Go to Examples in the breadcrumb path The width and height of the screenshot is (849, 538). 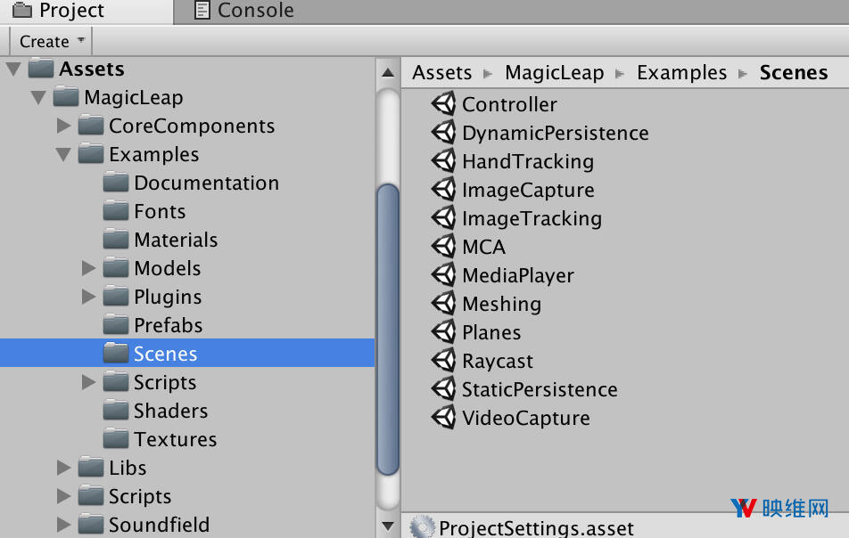(x=681, y=73)
